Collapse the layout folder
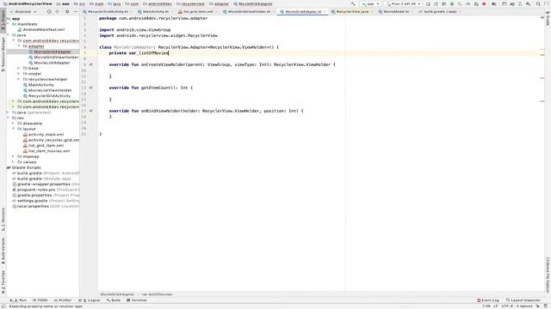Image resolution: width=551 pixels, height=309 pixels. (x=14, y=129)
